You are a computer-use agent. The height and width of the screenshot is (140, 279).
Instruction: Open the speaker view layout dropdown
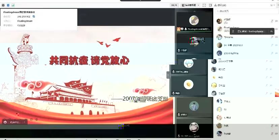tap(190, 5)
